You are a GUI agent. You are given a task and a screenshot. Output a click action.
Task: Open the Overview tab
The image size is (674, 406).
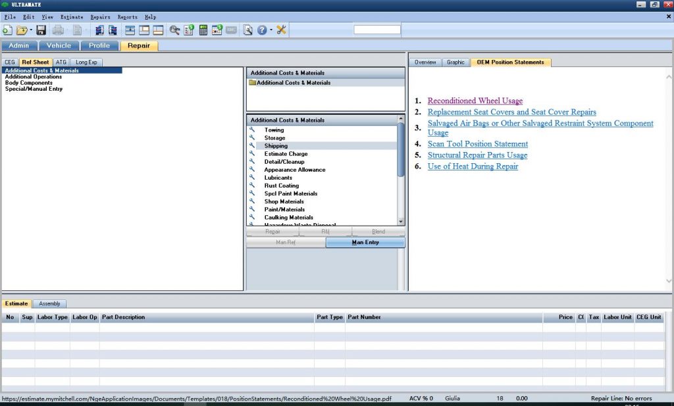point(425,63)
